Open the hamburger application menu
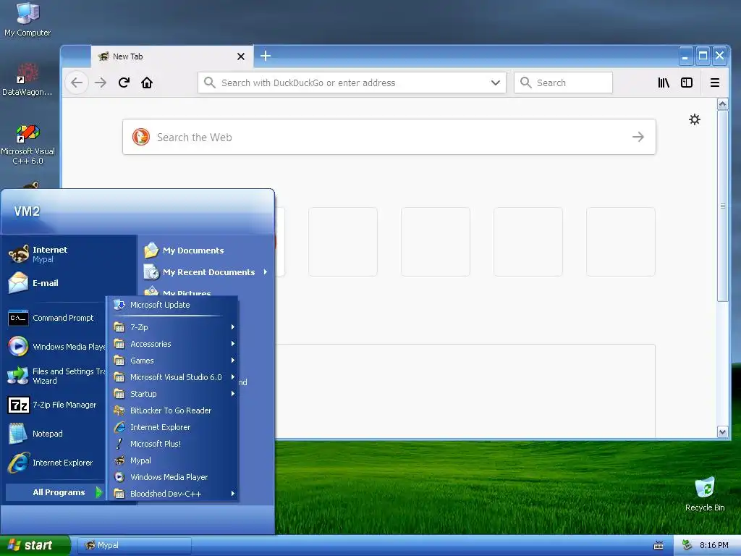 pyautogui.click(x=715, y=83)
